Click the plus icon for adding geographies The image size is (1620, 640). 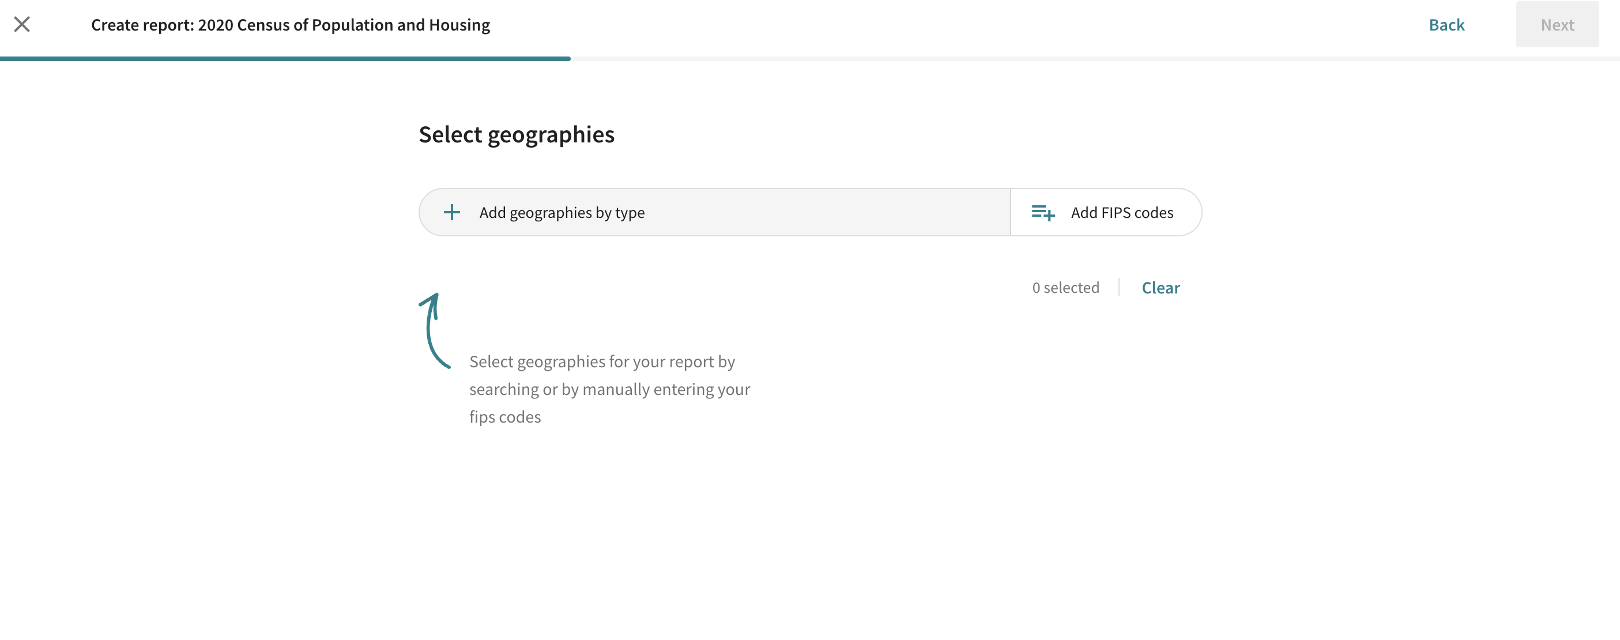pyautogui.click(x=451, y=213)
